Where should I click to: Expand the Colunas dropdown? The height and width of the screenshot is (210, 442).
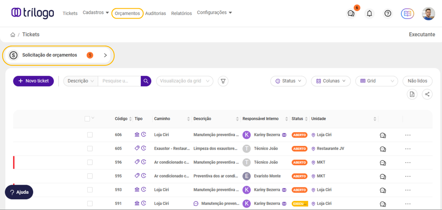pos(330,81)
